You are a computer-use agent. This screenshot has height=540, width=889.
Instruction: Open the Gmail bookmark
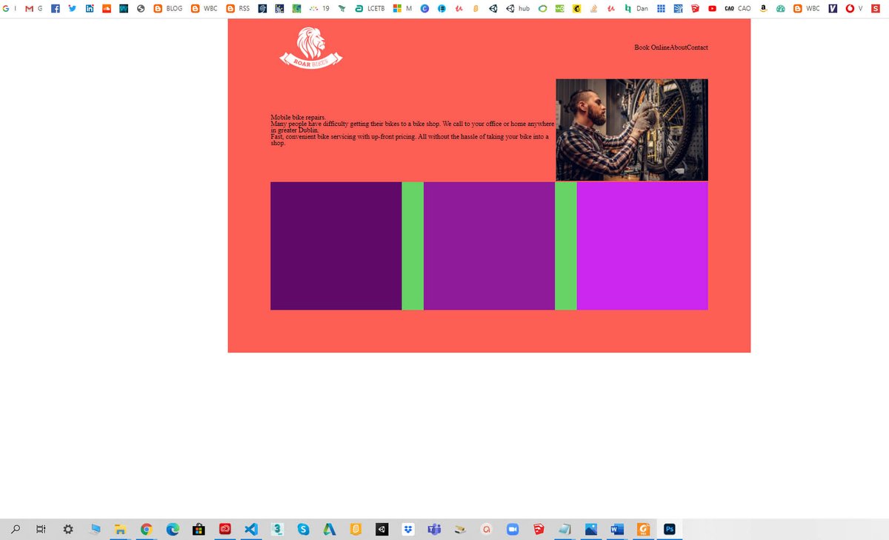[33, 8]
